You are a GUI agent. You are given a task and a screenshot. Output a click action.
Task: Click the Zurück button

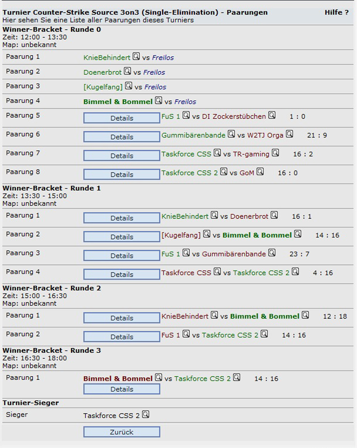click(x=122, y=432)
